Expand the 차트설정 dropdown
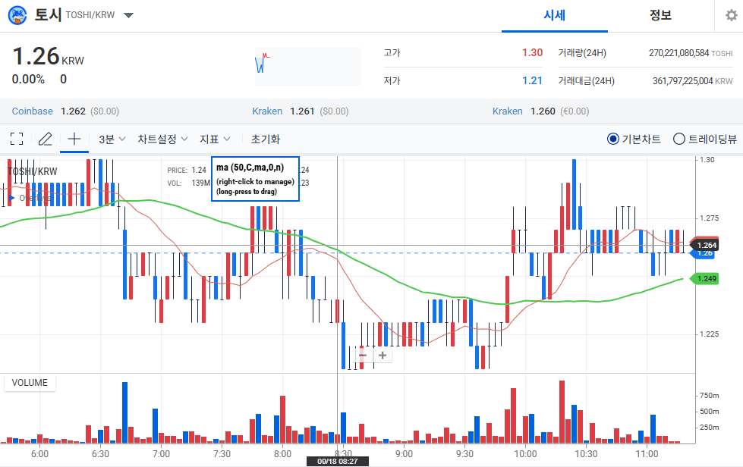 (x=162, y=139)
